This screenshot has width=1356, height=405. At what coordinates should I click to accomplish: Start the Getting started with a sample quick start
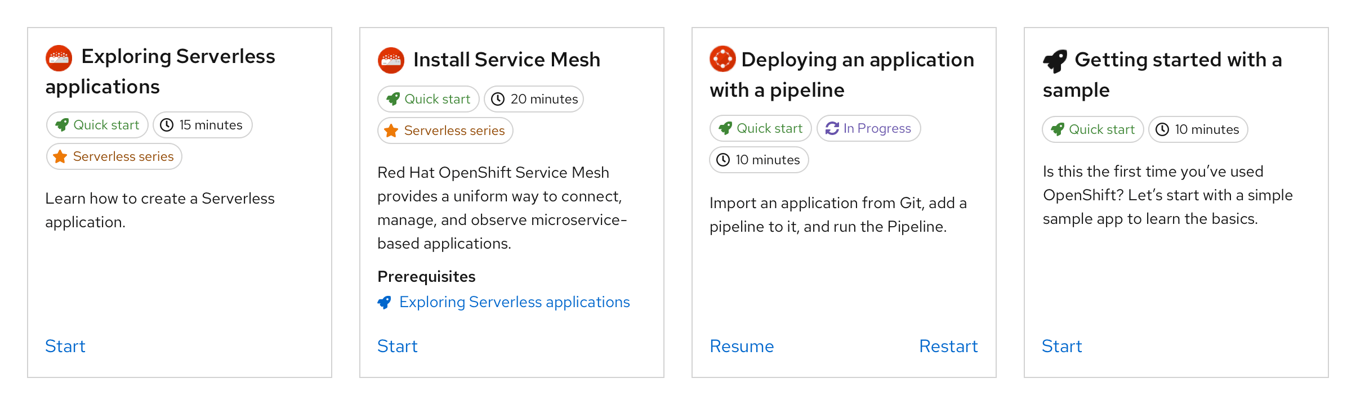(1061, 346)
